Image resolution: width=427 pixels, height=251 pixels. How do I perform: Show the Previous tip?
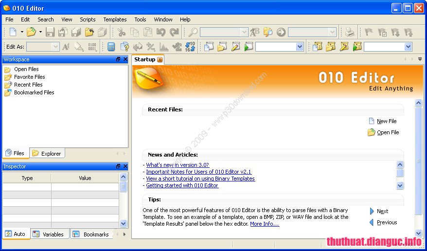coord(383,222)
